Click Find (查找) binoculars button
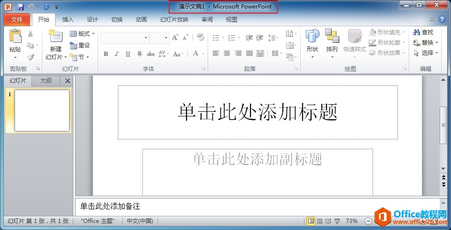 coord(423,32)
